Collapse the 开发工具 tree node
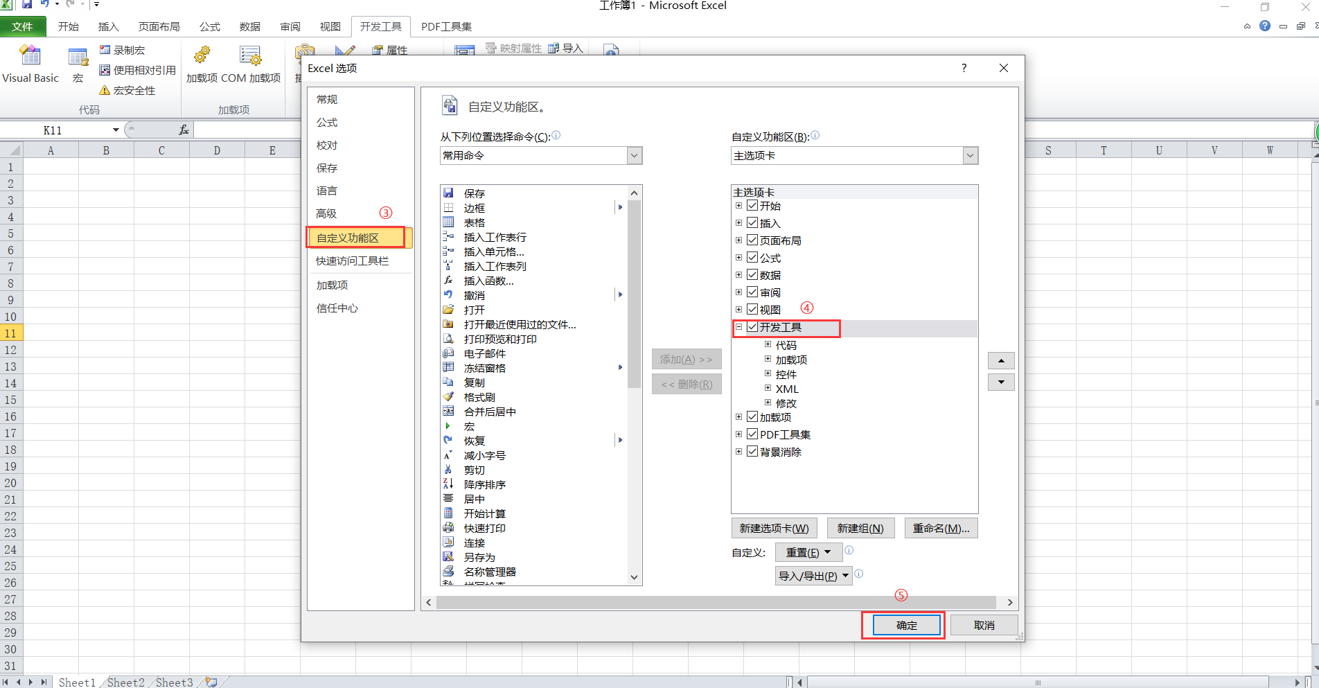1319x688 pixels. click(x=738, y=327)
